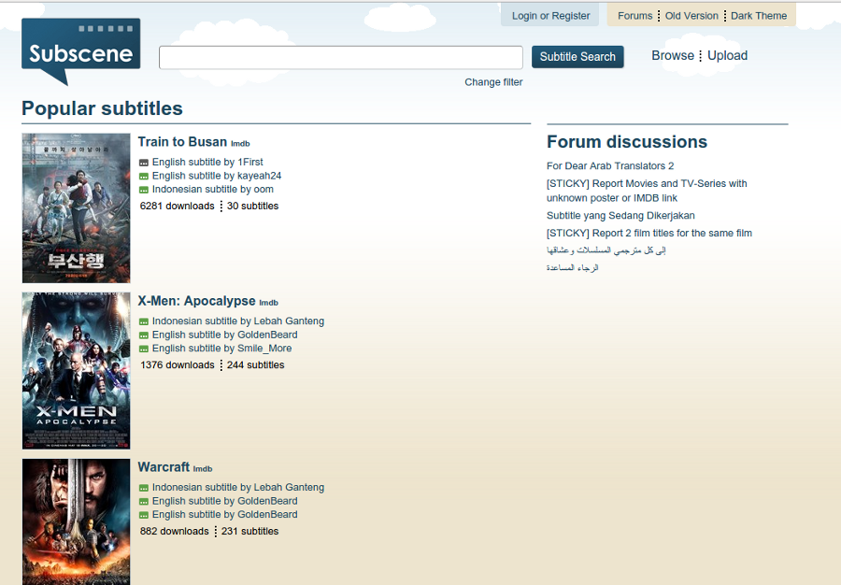This screenshot has width=841, height=585.
Task: Click Change filter link
Action: 493,82
